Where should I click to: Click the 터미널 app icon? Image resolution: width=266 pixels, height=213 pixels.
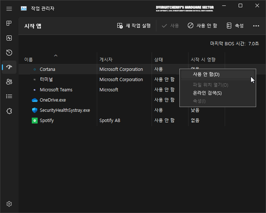point(35,80)
